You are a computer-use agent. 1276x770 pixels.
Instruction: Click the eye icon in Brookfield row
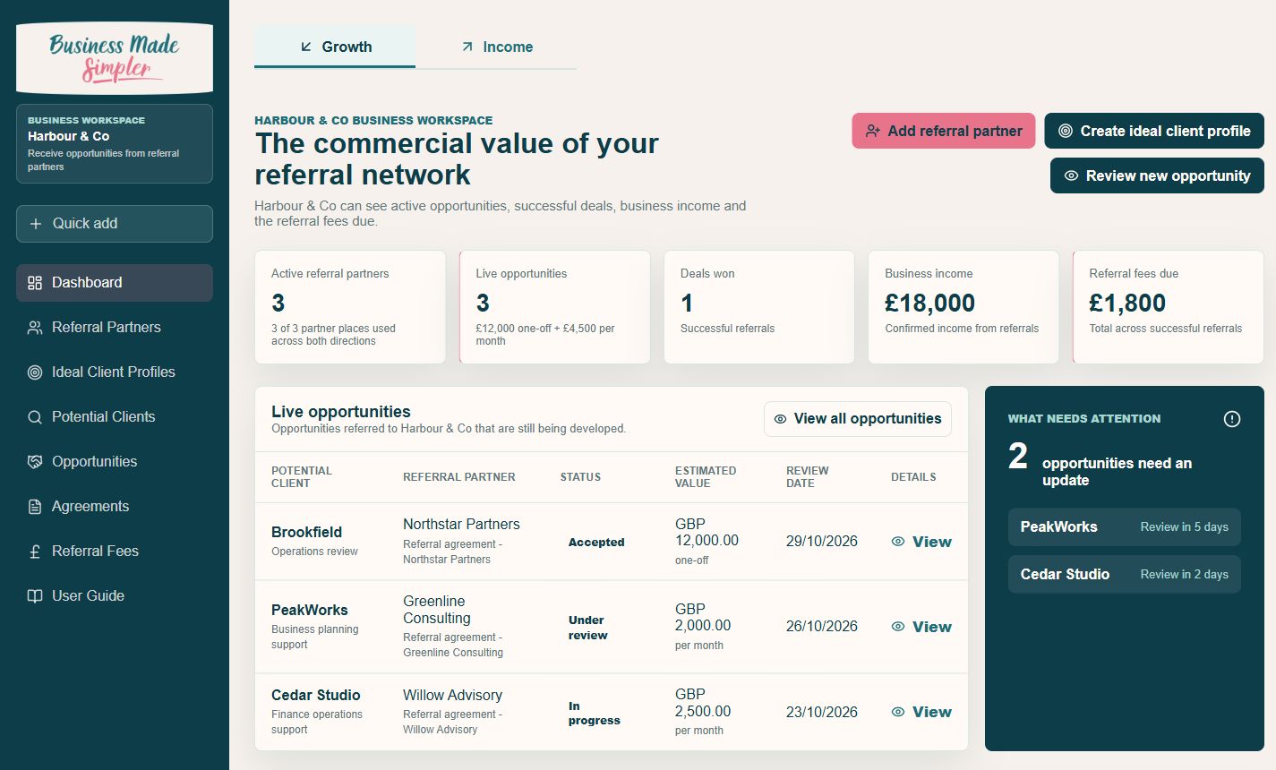pos(898,542)
